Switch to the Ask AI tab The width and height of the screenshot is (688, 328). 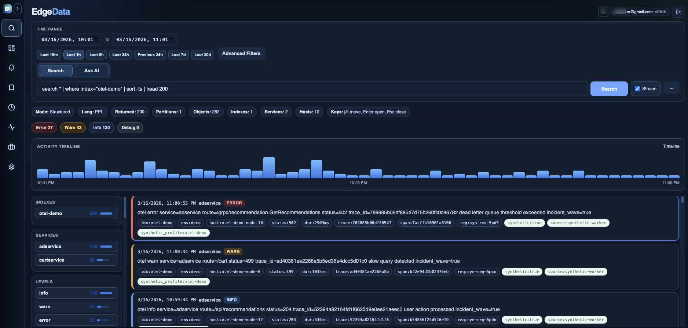pyautogui.click(x=92, y=71)
